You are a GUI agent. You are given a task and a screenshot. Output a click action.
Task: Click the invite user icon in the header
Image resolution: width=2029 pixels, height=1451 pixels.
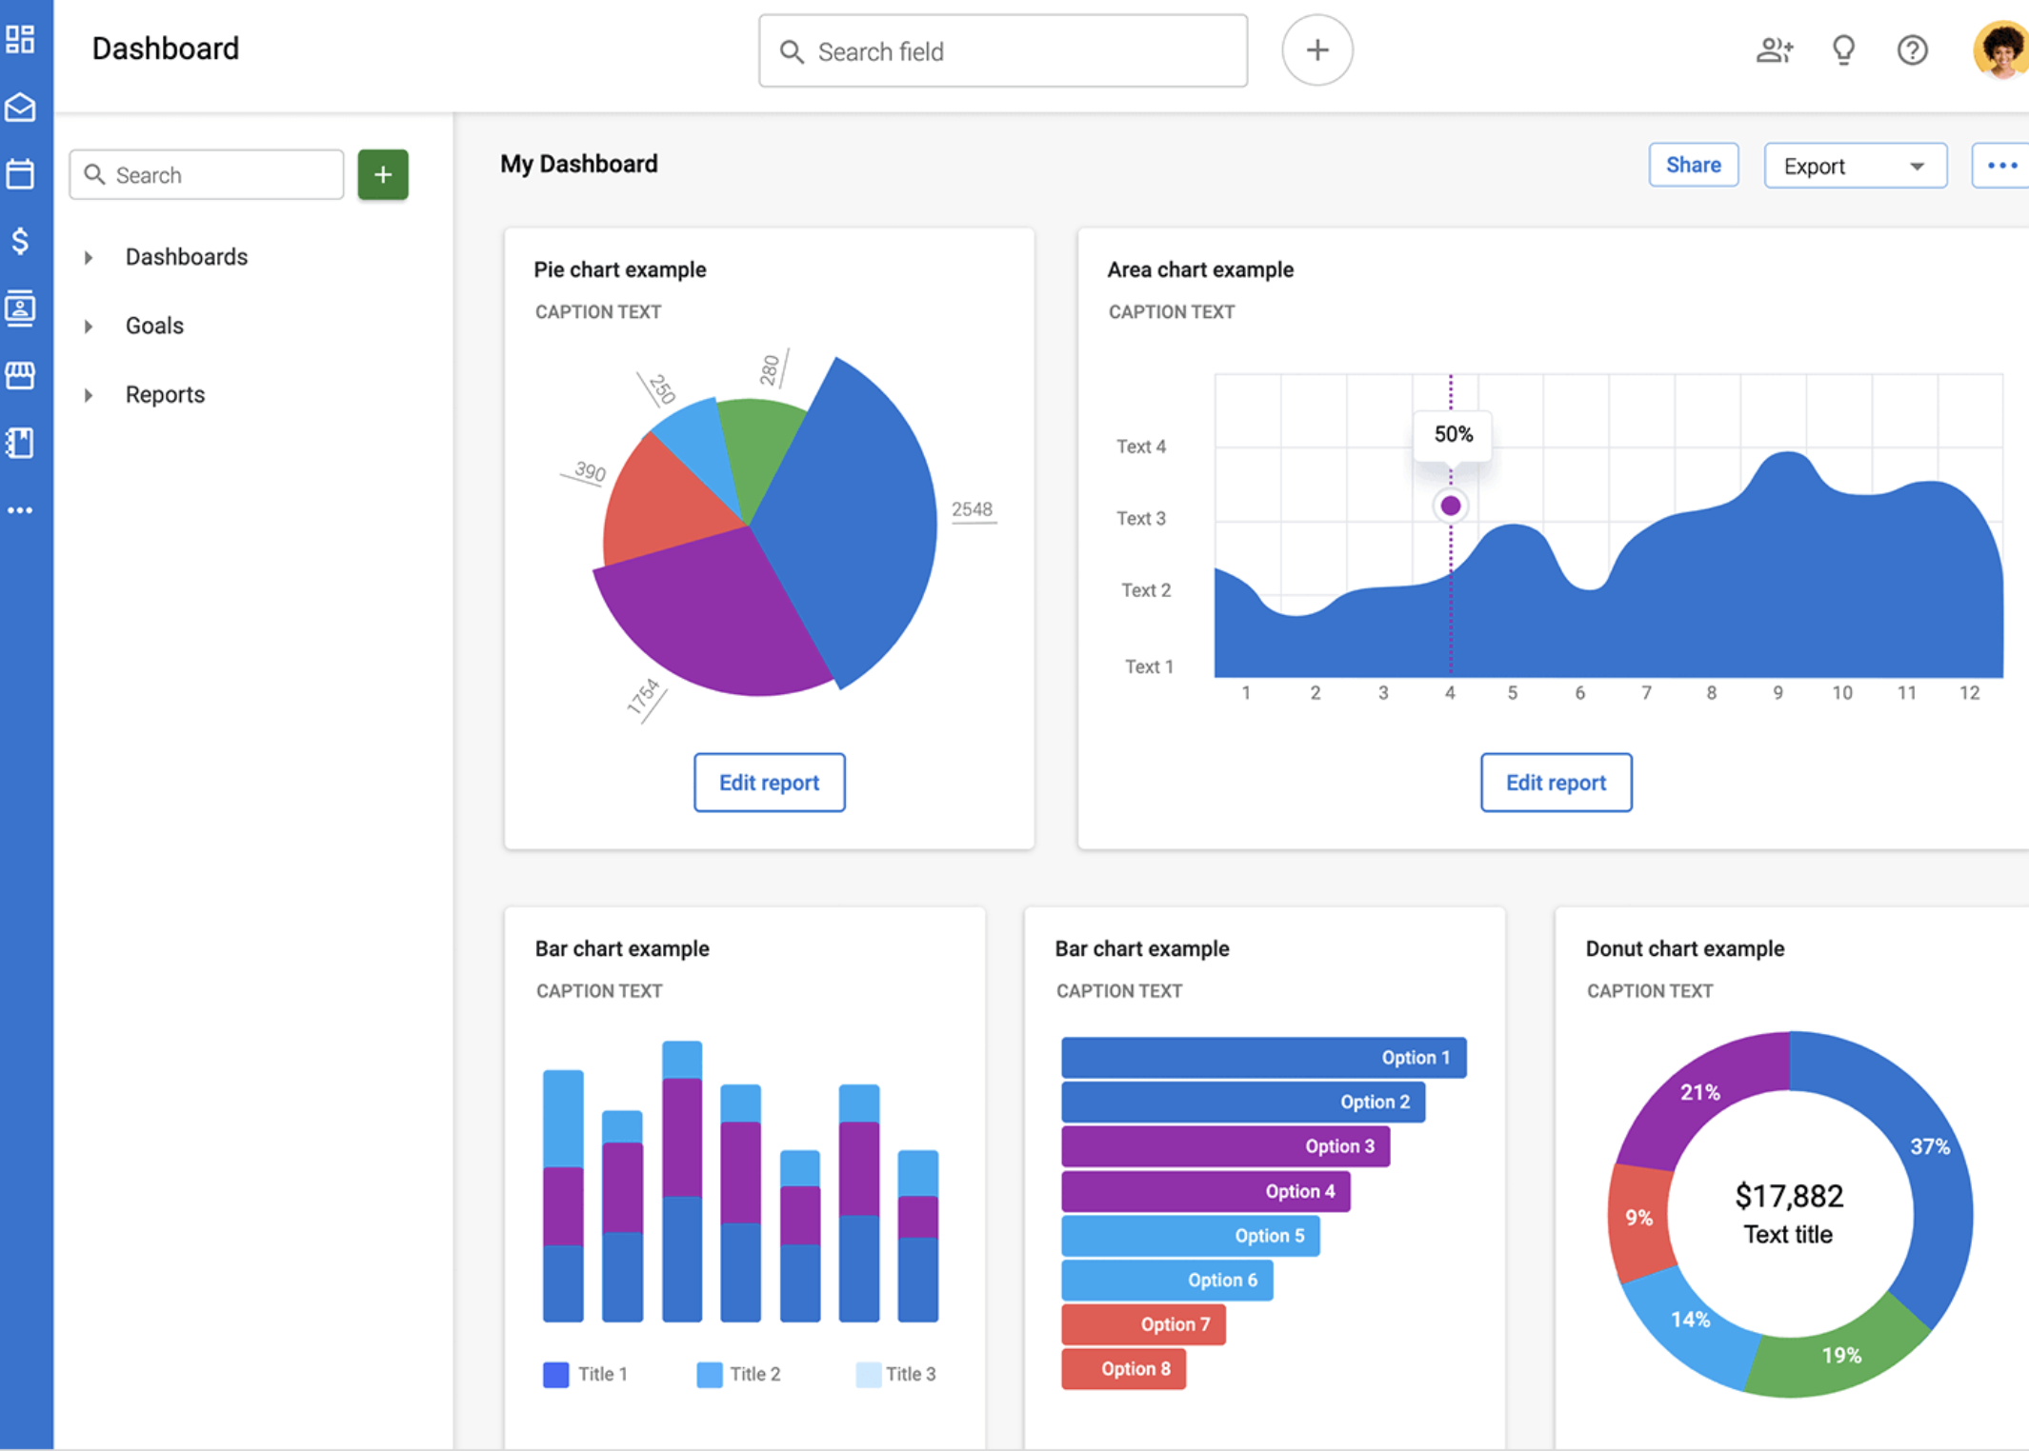(x=1774, y=50)
